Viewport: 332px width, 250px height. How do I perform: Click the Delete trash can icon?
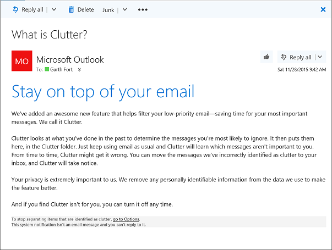click(x=71, y=9)
